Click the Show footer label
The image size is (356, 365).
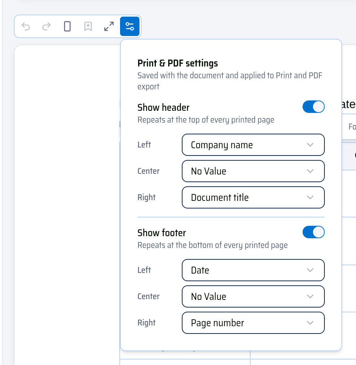click(x=162, y=233)
